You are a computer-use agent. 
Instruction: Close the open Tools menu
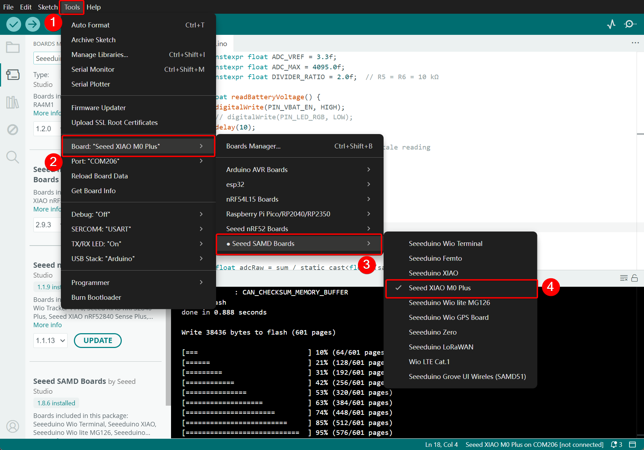pos(72,7)
